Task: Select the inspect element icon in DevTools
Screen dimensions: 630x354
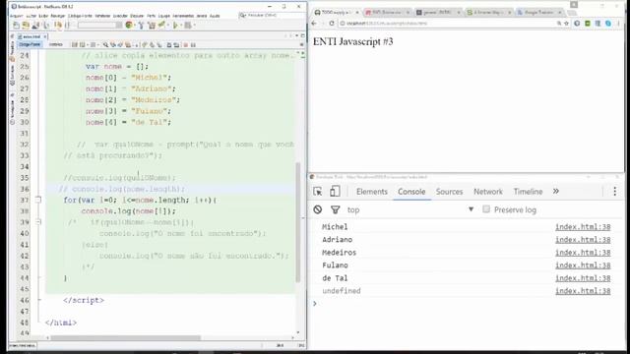Action: coord(317,192)
